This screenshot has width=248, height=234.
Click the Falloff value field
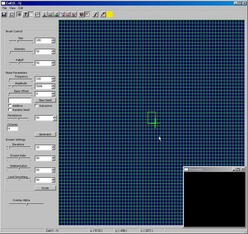tap(43, 63)
